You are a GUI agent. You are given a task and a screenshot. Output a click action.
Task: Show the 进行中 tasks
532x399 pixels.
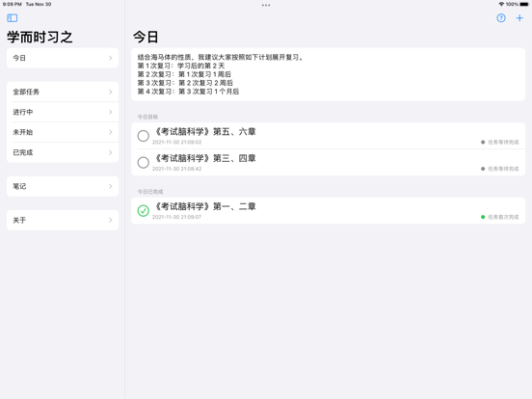point(63,112)
